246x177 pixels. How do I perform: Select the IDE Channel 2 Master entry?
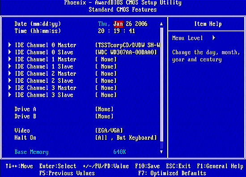[46, 73]
